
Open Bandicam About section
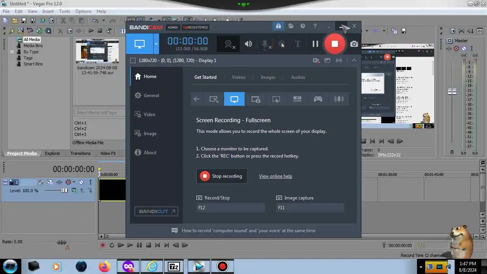coord(156,153)
